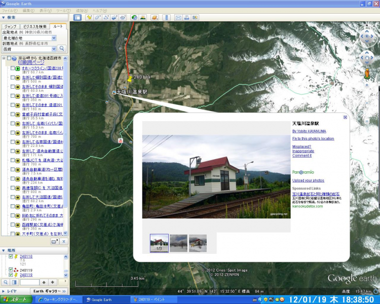
Task: Select the third photo thumbnail
Action: pyautogui.click(x=198, y=243)
